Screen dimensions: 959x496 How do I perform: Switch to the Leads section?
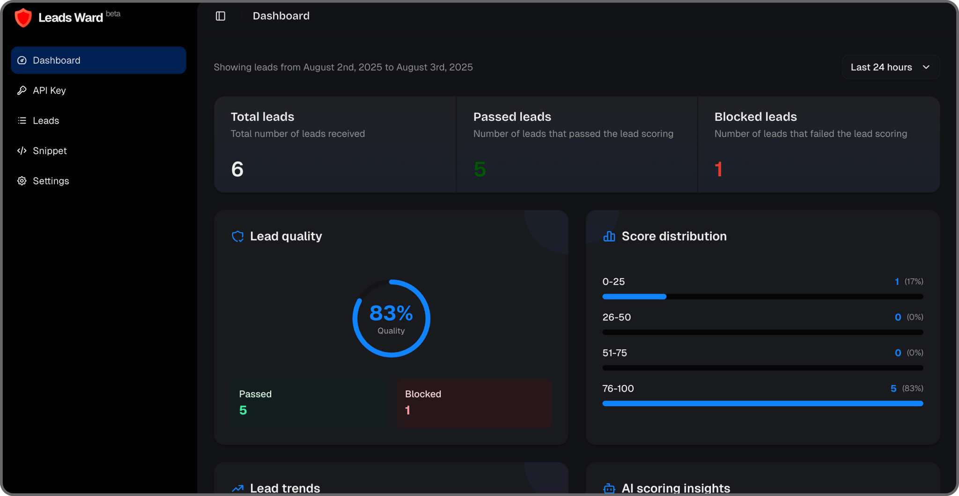tap(45, 120)
